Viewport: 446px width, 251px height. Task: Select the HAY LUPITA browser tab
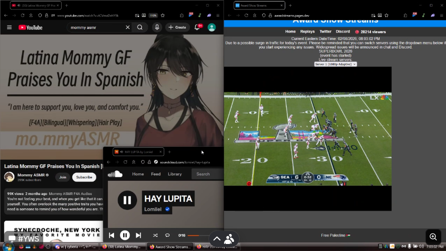click(x=139, y=152)
